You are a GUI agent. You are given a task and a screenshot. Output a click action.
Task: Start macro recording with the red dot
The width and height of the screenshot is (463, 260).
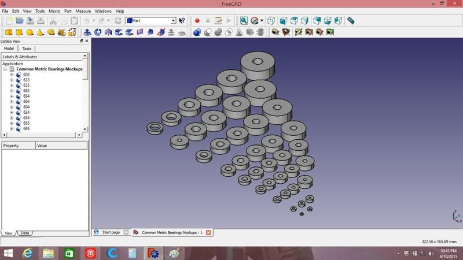point(197,21)
